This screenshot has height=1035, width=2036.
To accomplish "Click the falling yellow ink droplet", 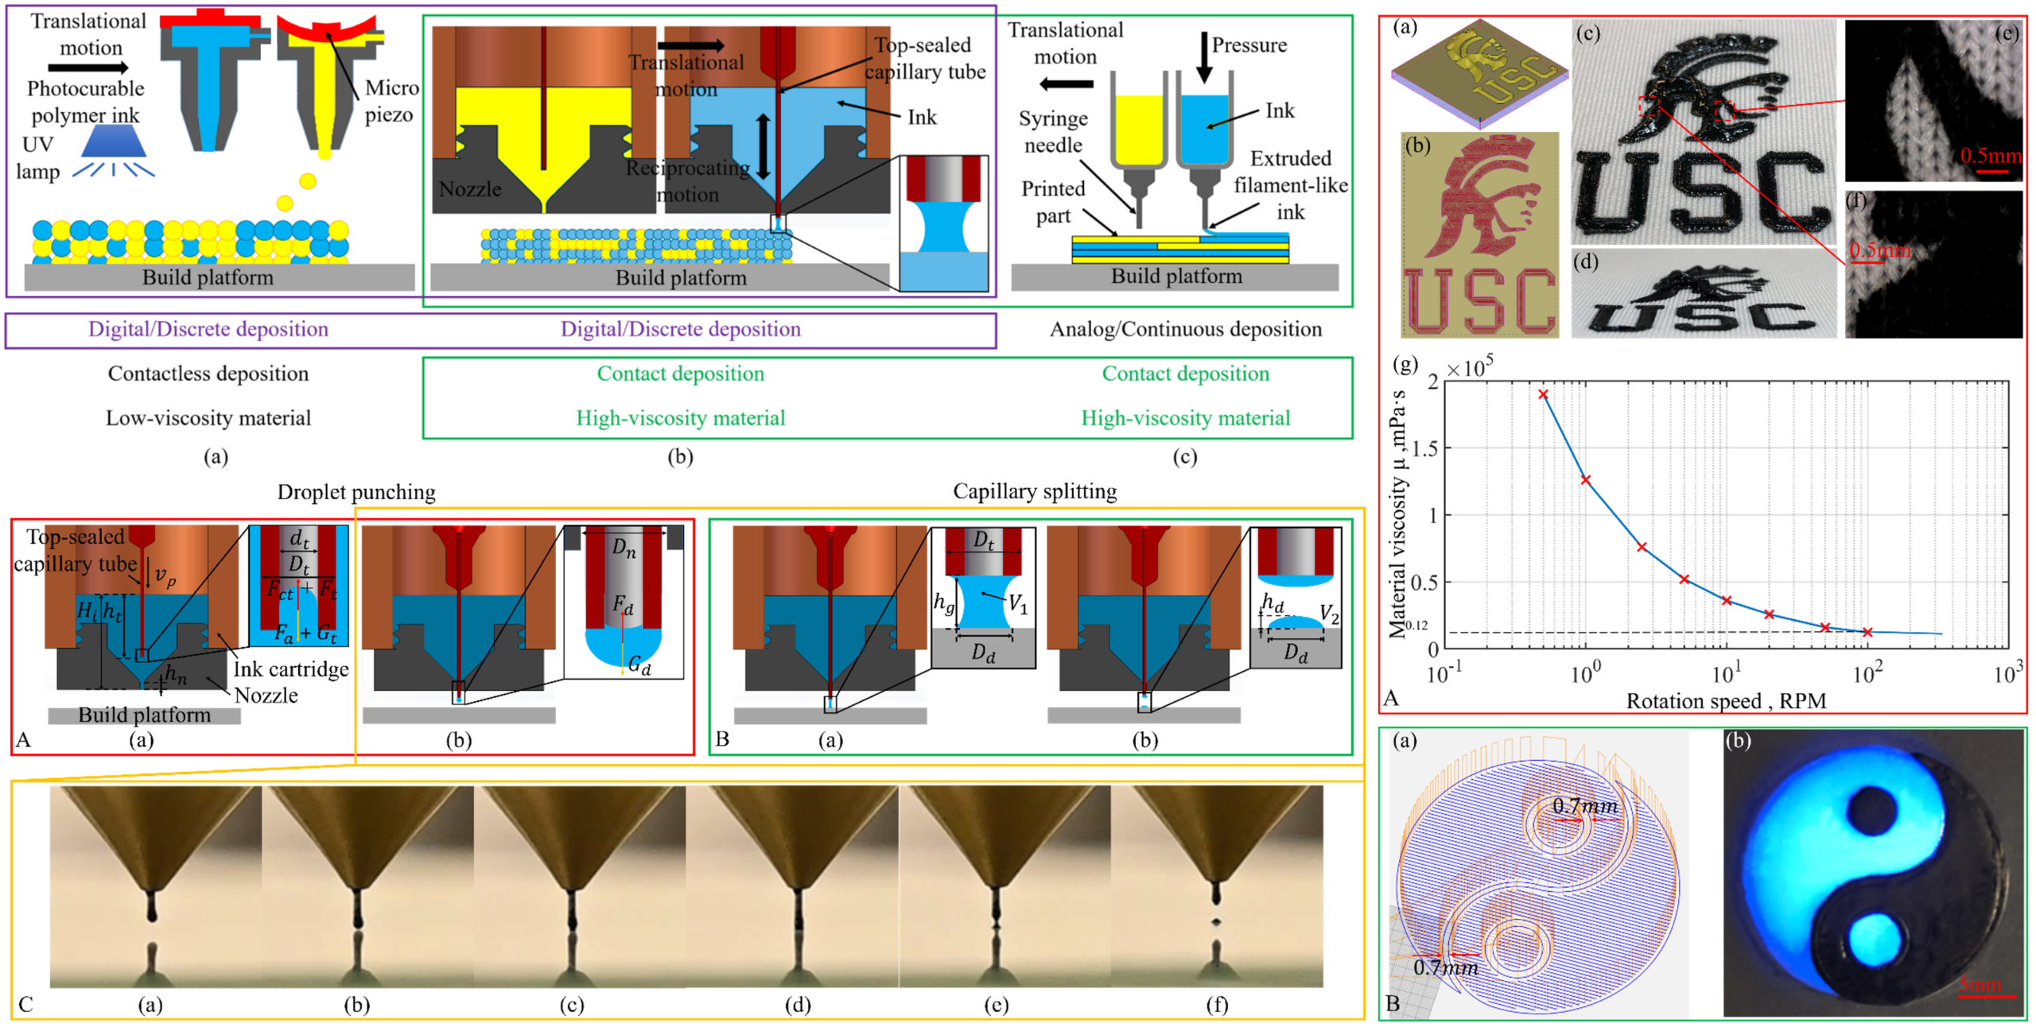I will pos(307,181).
